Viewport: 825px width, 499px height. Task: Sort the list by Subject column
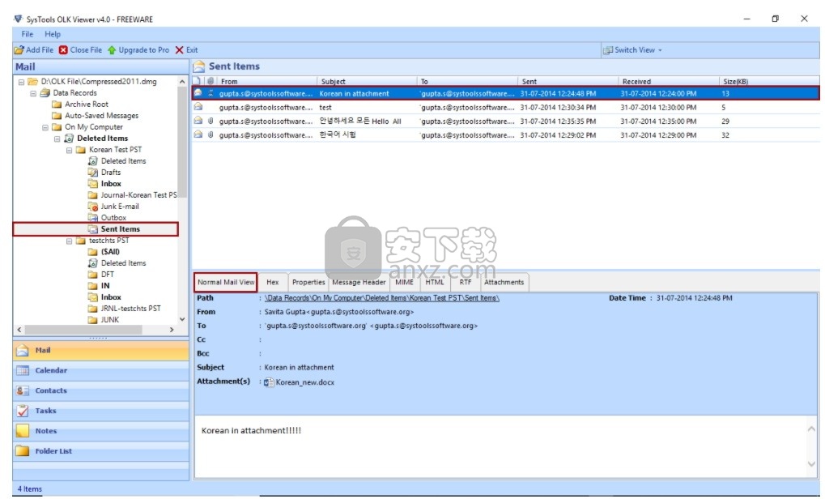pos(368,82)
